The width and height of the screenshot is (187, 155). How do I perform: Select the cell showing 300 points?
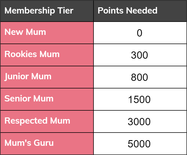point(140,55)
